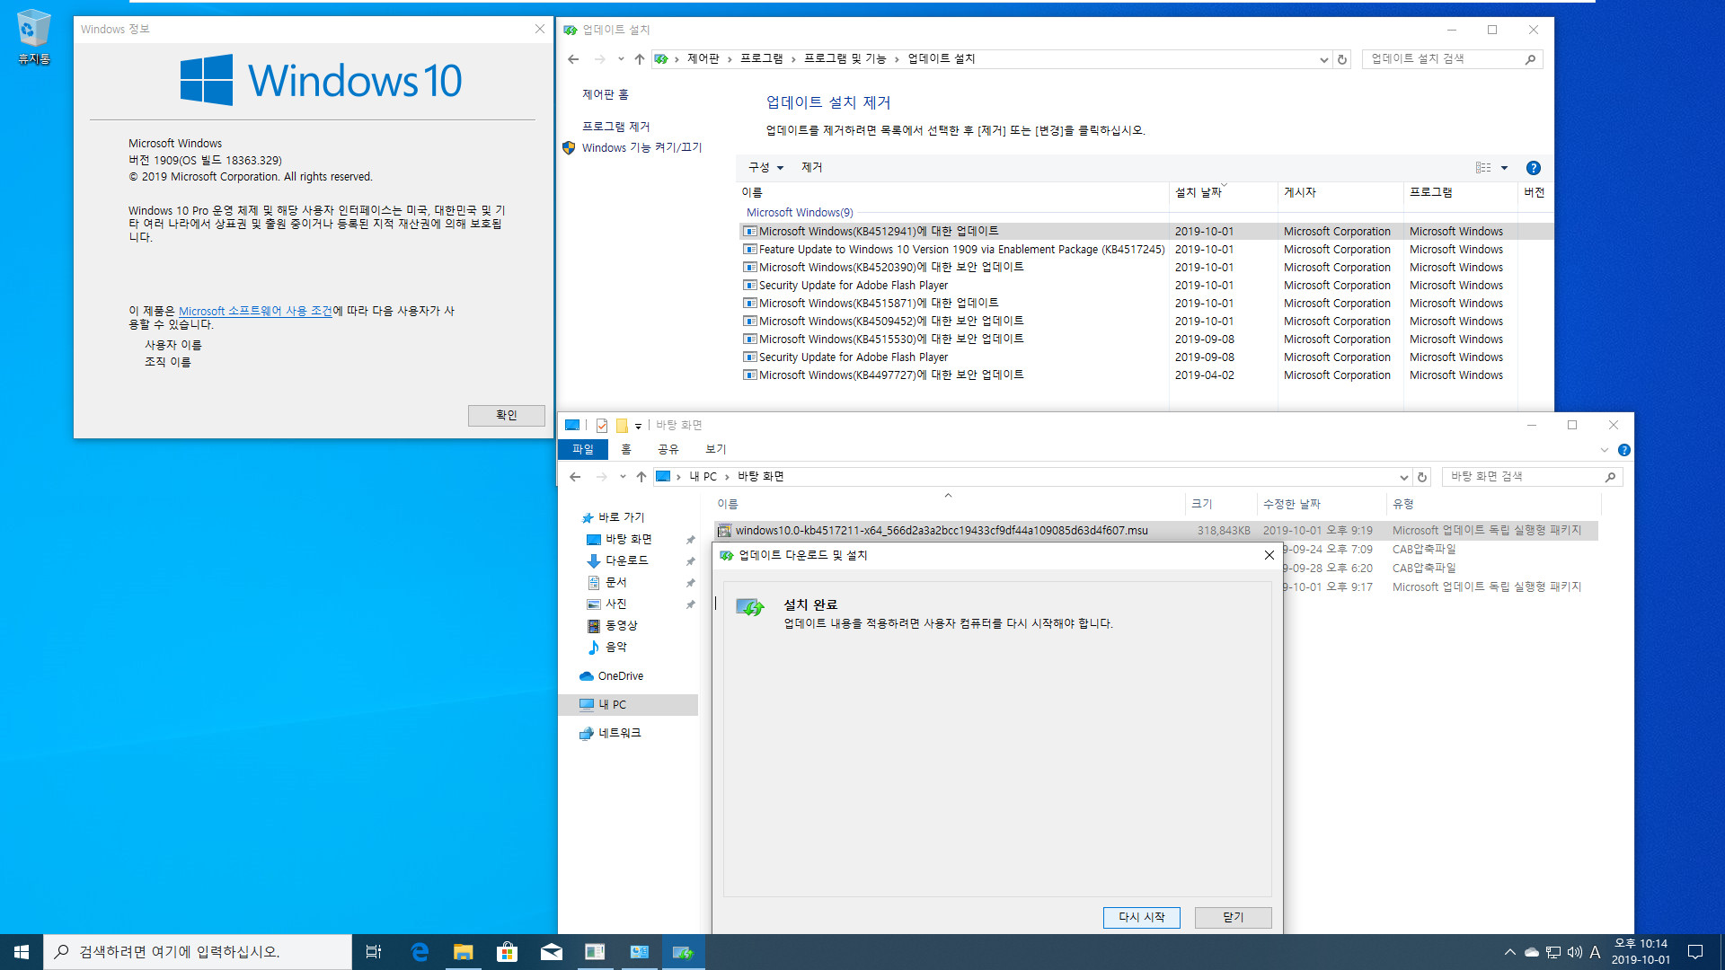Select 바로 가기 in navigation pane
The image size is (1725, 970).
[x=621, y=518]
